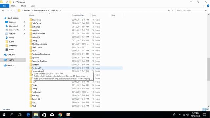210x118 pixels.
Task: Go back with the Back arrow
Action: 3,10
